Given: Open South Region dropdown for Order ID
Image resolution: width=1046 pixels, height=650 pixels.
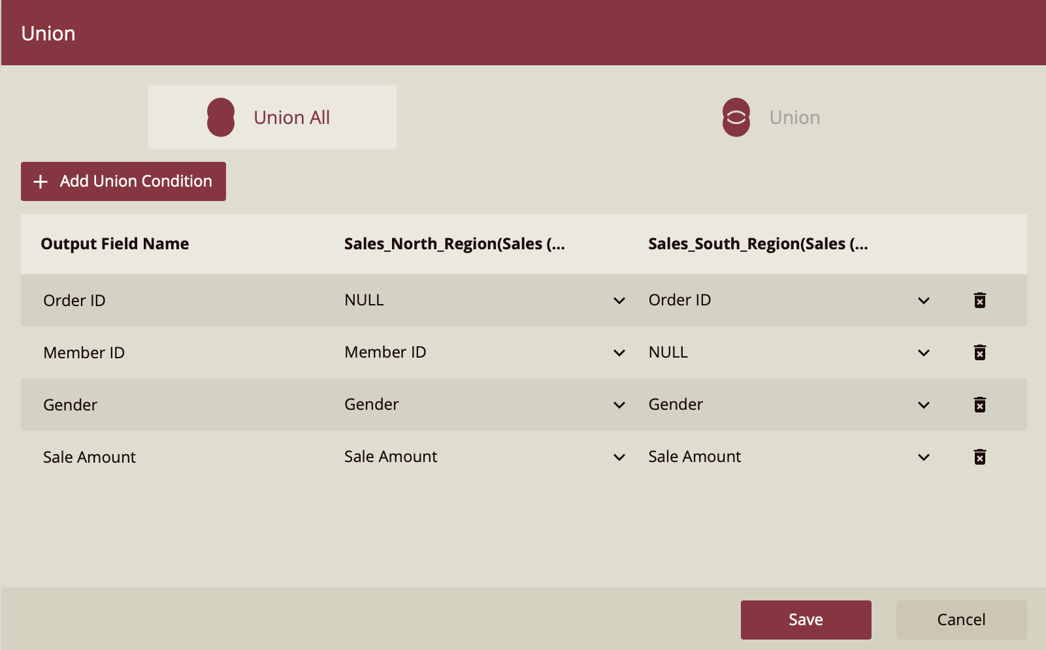Looking at the screenshot, I should [923, 300].
